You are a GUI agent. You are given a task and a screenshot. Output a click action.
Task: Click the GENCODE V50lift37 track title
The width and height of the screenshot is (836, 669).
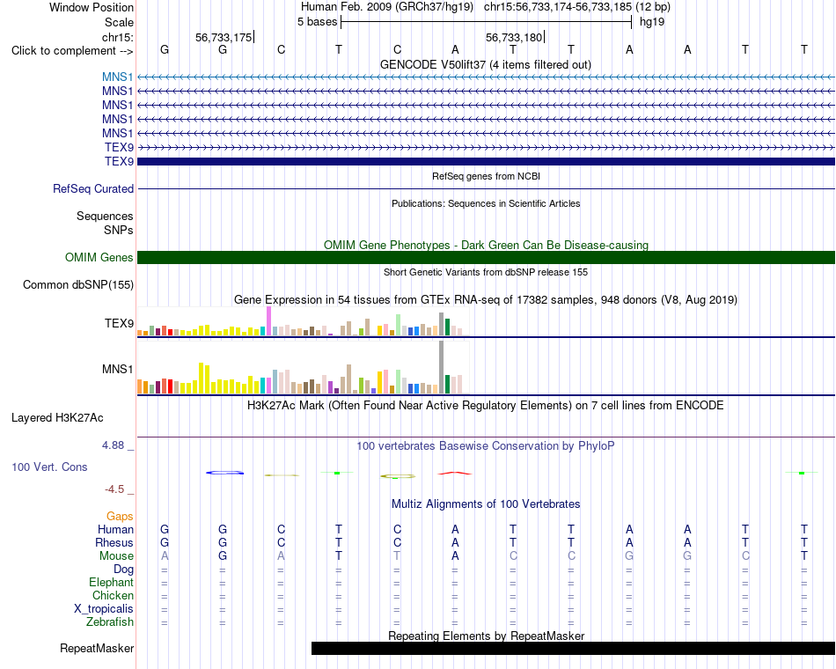(486, 65)
